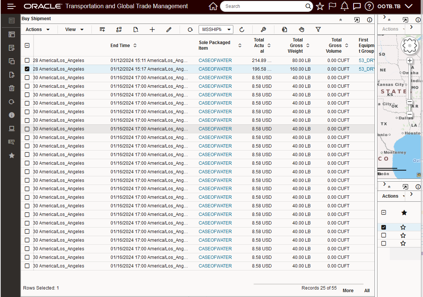
Task: Click the 160.00 LB weight cell
Action: (300, 69)
